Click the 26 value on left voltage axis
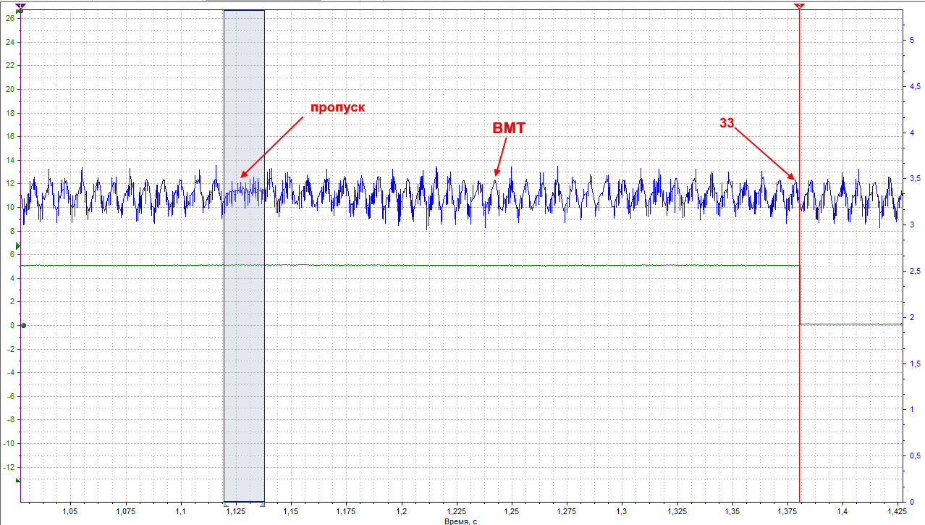 (x=10, y=18)
